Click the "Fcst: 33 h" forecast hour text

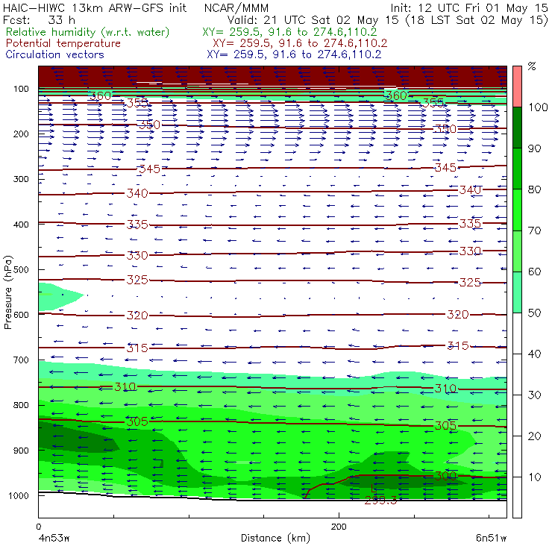pos(39,19)
